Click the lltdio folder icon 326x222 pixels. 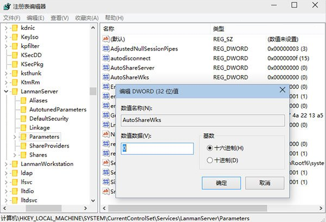[x=15, y=191]
